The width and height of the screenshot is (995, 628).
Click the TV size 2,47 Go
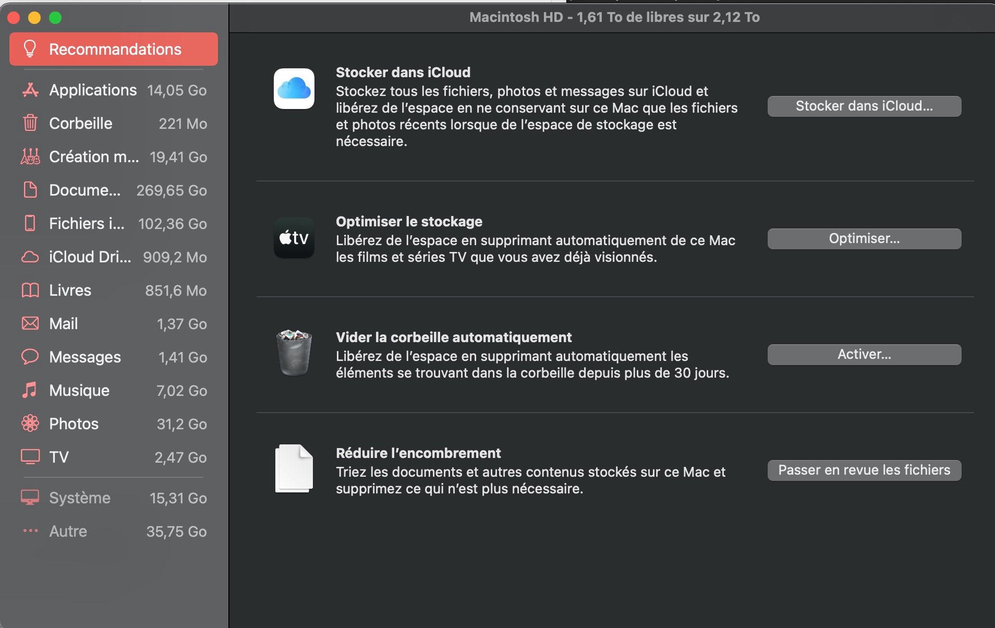(x=181, y=457)
